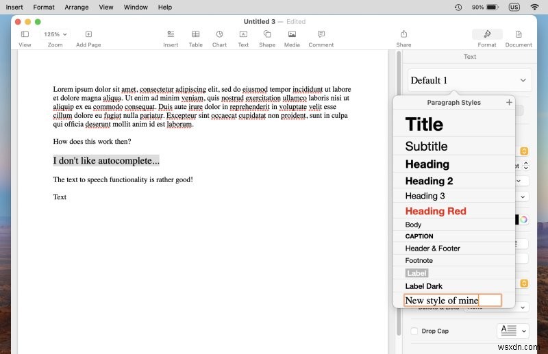Select the CAPTION paragraph style
This screenshot has width=548, height=354.
click(454, 236)
